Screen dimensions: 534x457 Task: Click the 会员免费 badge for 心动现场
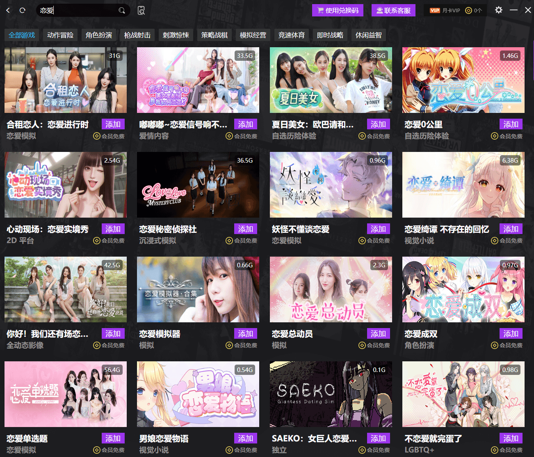pyautogui.click(x=109, y=241)
